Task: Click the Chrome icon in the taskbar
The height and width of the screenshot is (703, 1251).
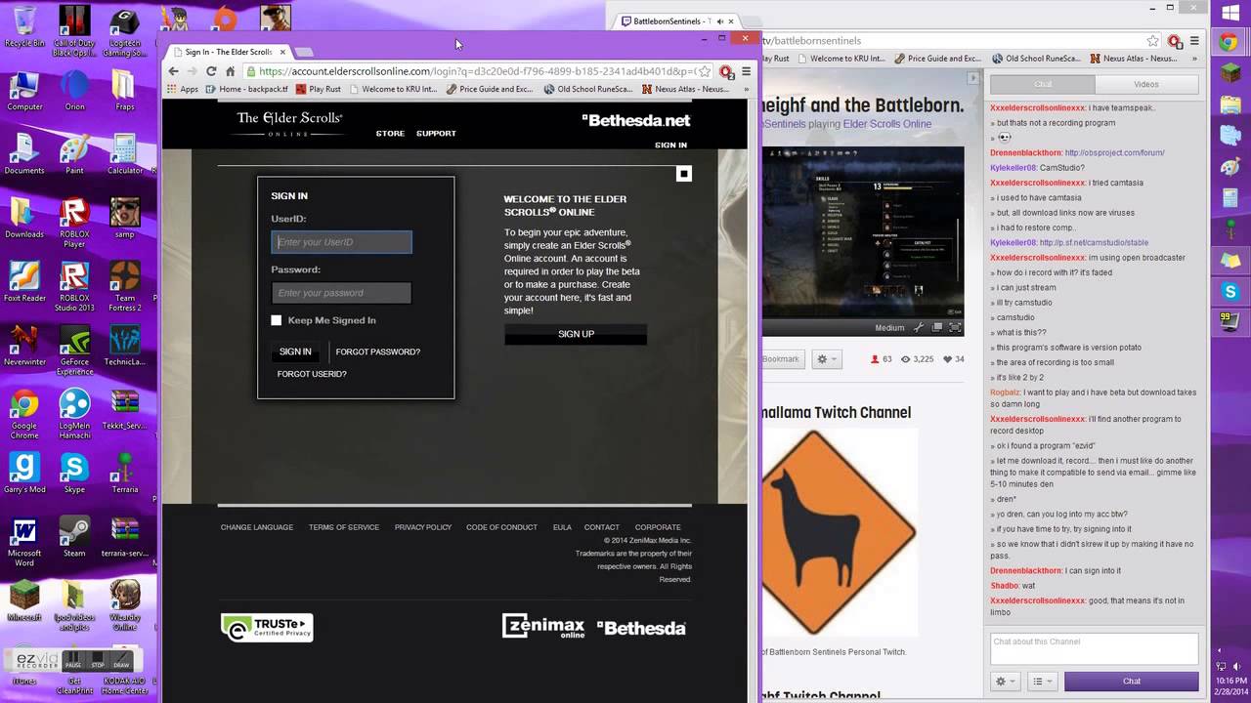Action: pos(1229,42)
